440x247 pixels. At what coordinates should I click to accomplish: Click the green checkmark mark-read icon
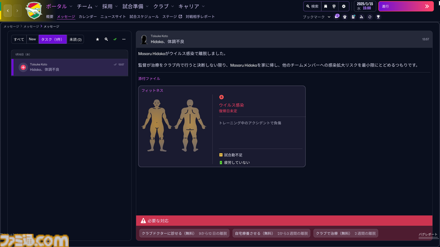[115, 40]
